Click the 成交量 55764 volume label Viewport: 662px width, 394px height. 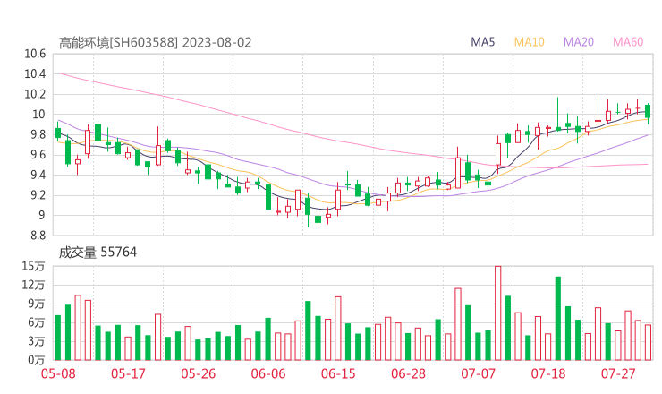(x=98, y=252)
